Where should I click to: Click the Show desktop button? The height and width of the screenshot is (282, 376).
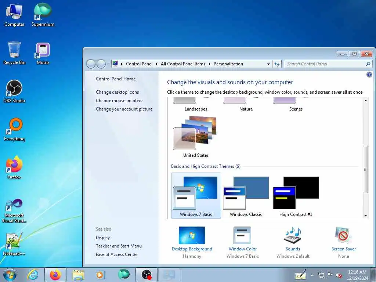pos(373,275)
